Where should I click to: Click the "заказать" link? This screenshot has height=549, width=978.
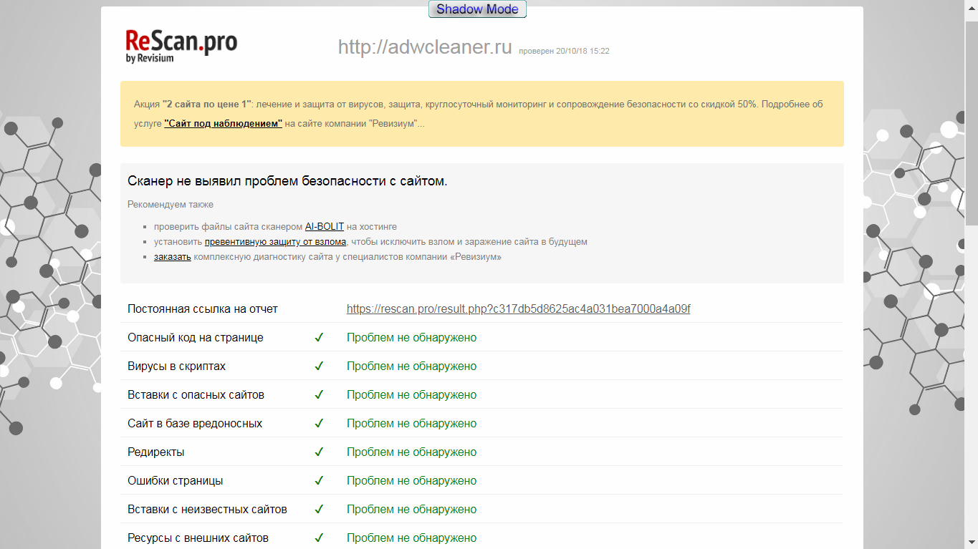(172, 256)
